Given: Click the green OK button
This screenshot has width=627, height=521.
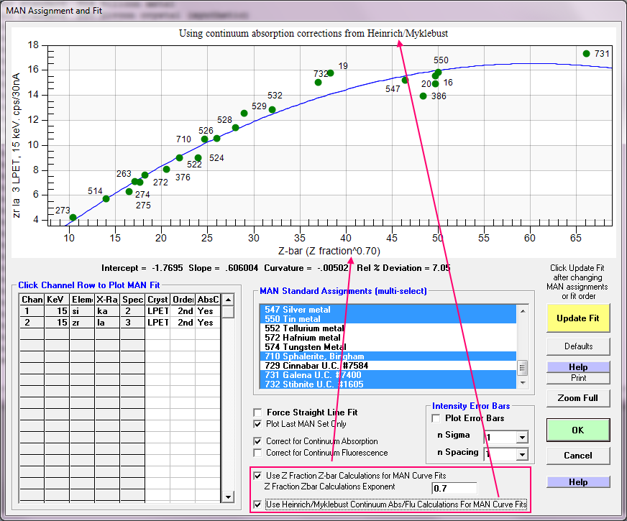Looking at the screenshot, I should pos(577,430).
